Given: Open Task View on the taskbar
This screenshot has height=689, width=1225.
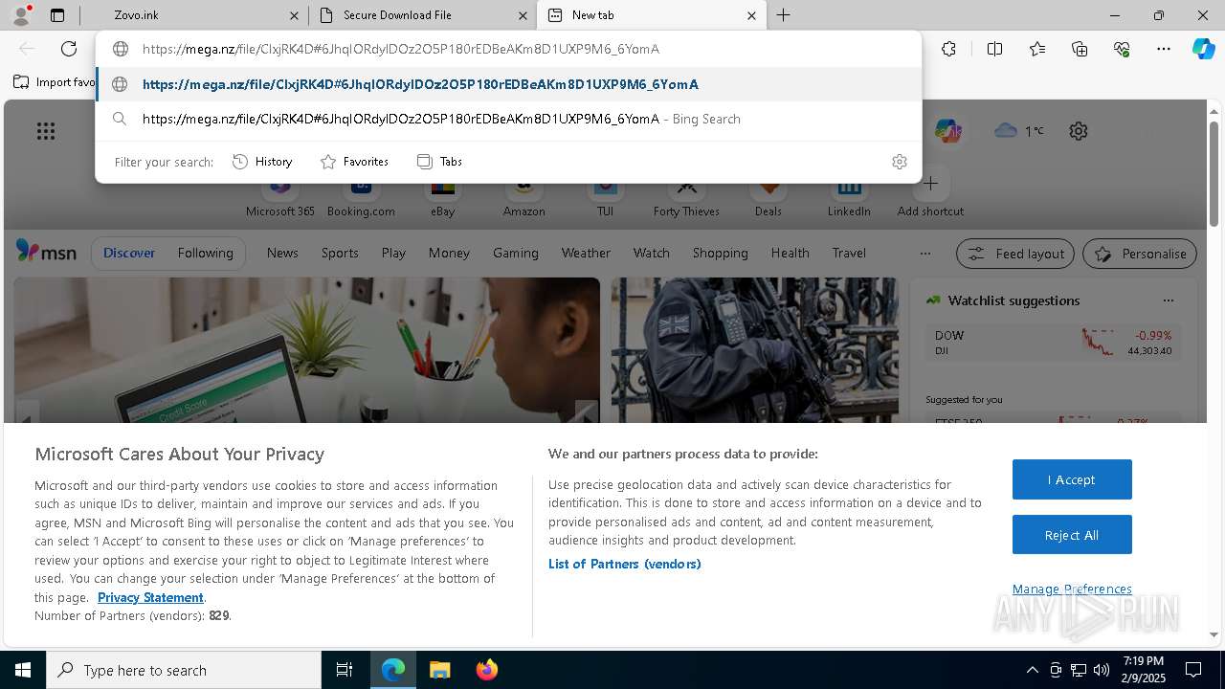Looking at the screenshot, I should tap(345, 670).
